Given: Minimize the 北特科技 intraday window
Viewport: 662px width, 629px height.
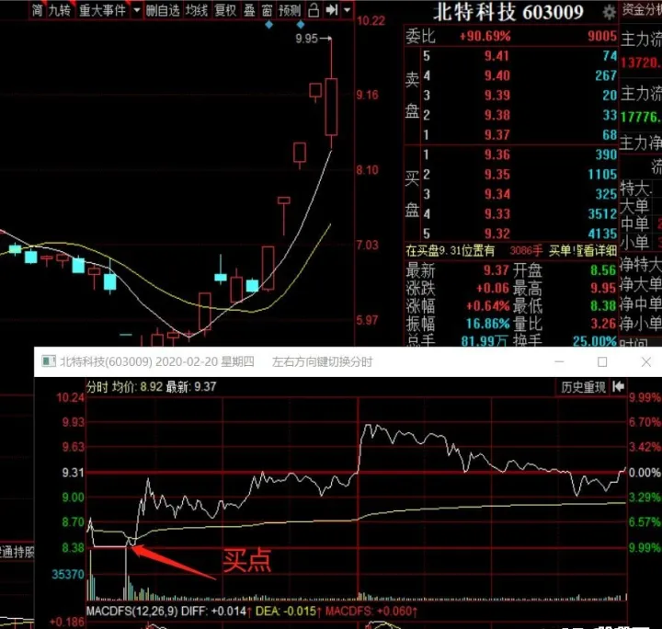Looking at the screenshot, I should click(559, 361).
